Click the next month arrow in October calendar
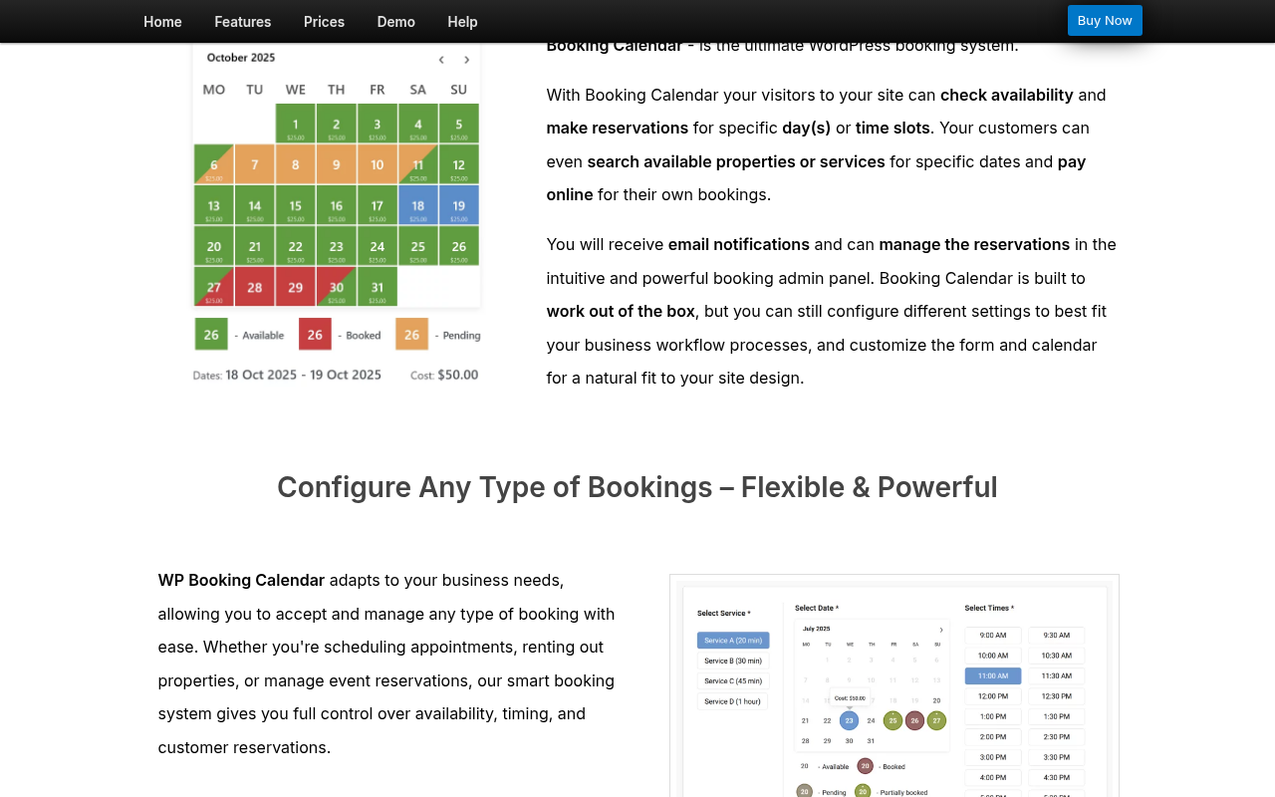The image size is (1275, 797). point(466,59)
